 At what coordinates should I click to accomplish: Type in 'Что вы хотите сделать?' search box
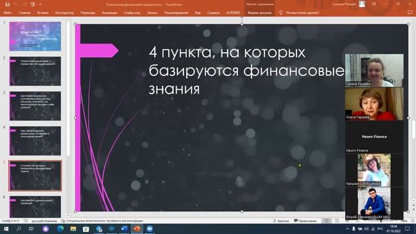pyautogui.click(x=302, y=12)
